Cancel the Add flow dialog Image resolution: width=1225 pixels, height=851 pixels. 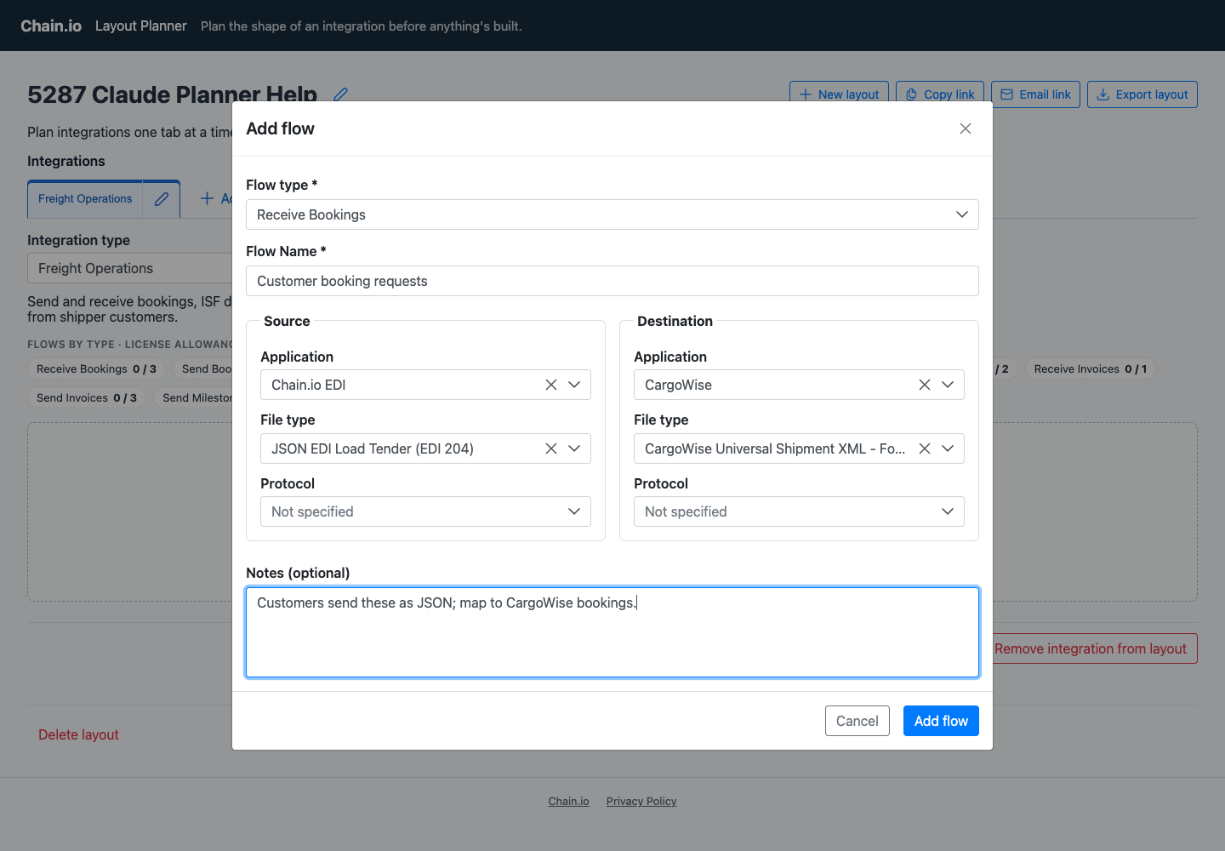(857, 721)
